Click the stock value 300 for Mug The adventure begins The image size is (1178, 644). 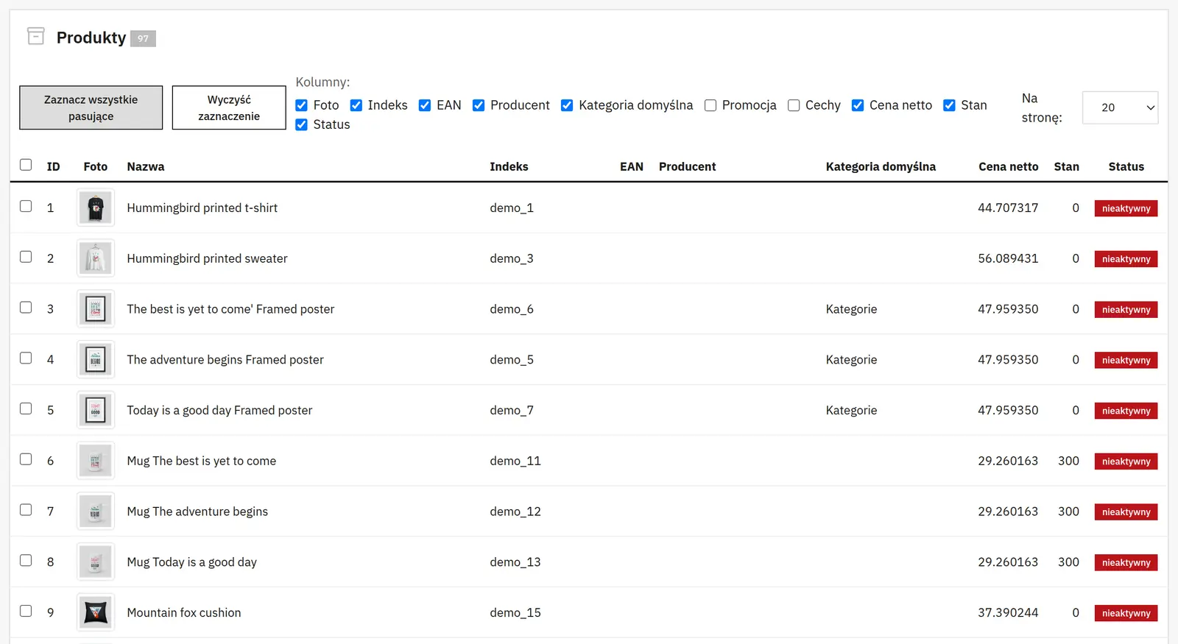[1068, 512]
